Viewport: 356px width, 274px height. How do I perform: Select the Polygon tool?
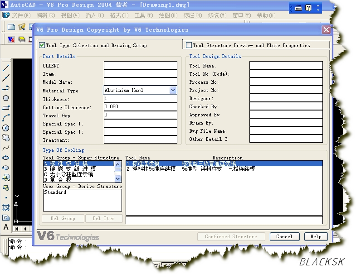6,98
